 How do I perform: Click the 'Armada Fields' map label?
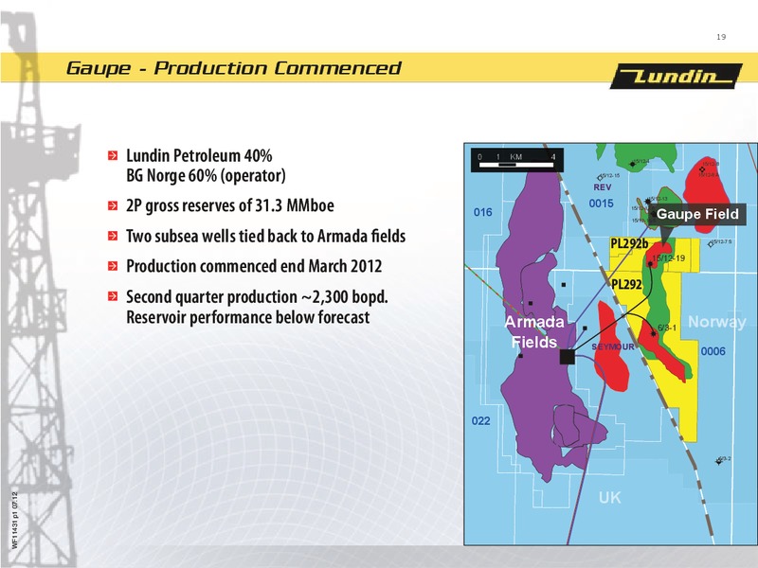[x=534, y=332]
